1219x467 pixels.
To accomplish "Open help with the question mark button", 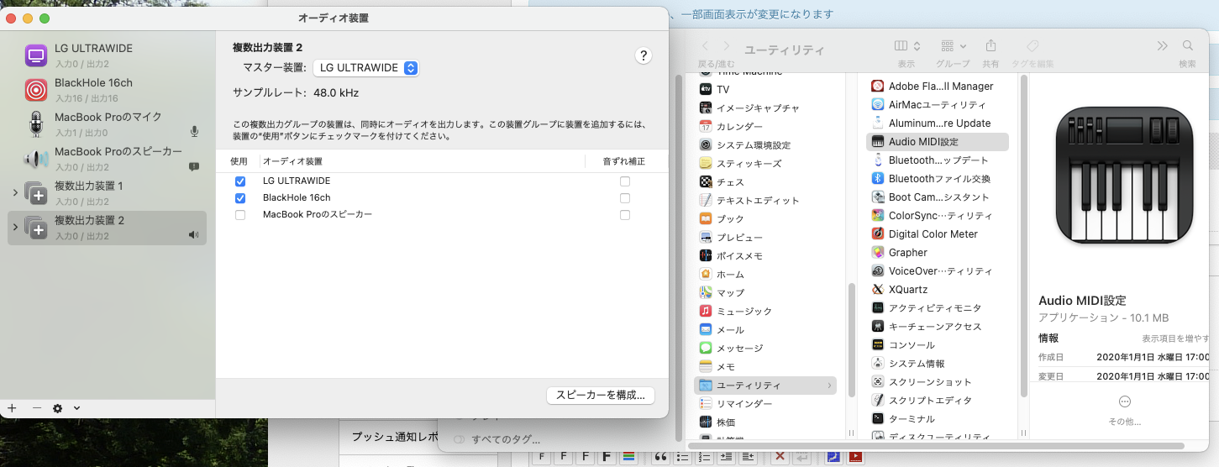I will (644, 55).
